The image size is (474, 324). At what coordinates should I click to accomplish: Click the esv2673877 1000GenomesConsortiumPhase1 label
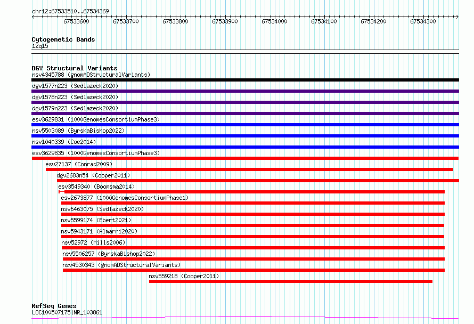(x=125, y=198)
